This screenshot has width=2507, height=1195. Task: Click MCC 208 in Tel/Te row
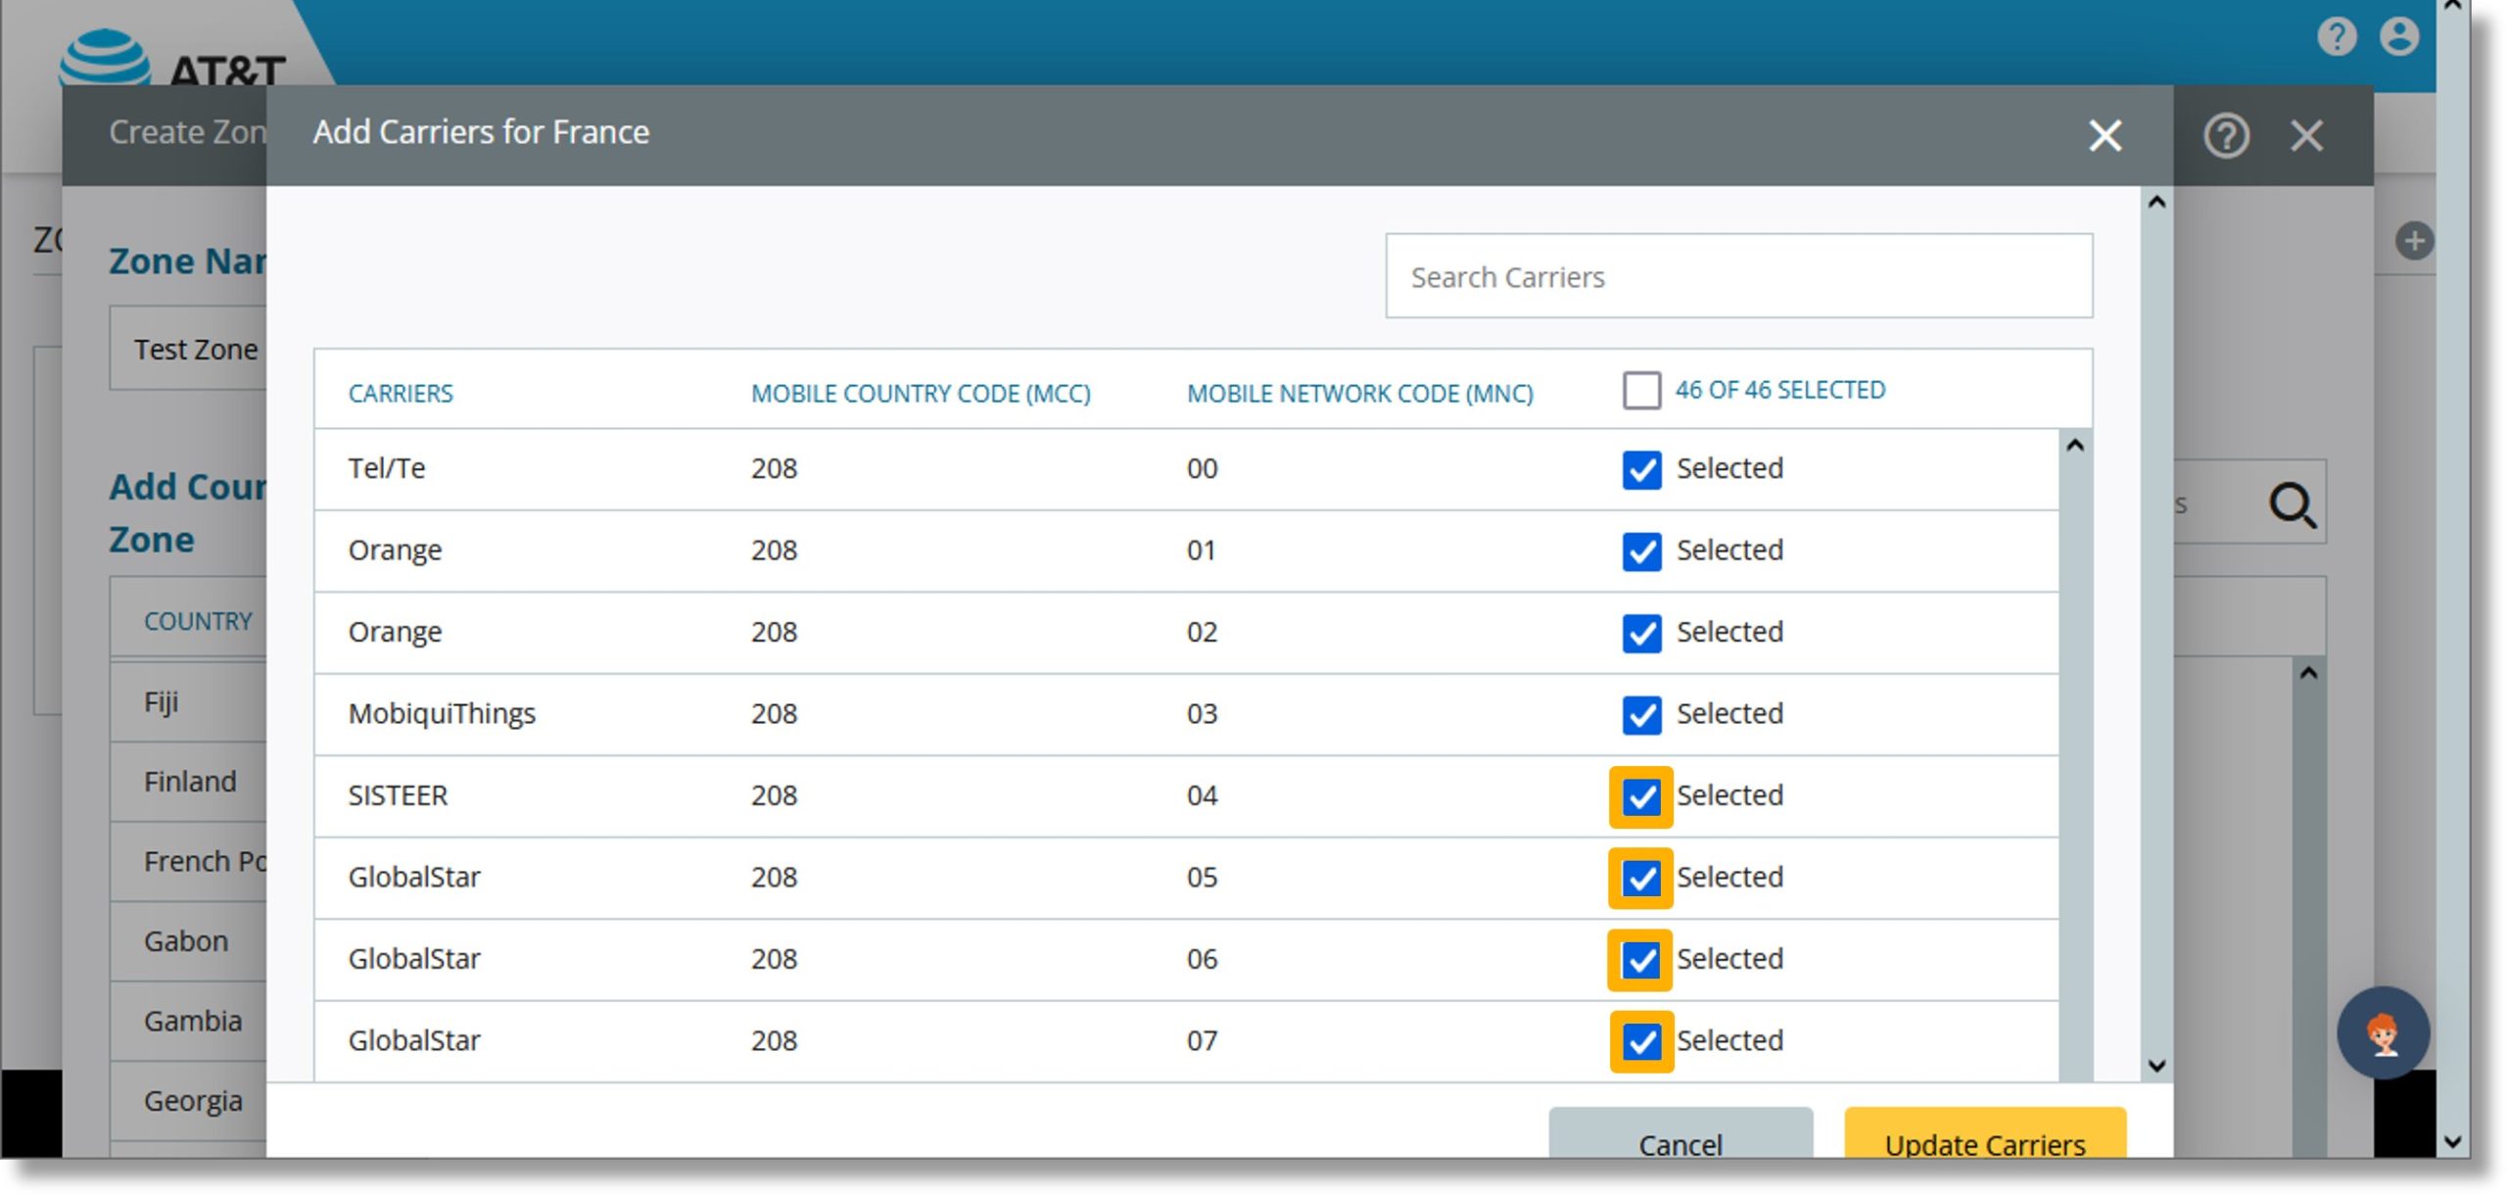pos(774,468)
